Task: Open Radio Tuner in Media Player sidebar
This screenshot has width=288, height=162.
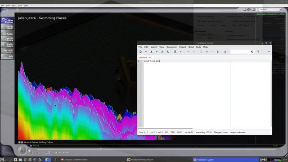Action: (x=7, y=45)
